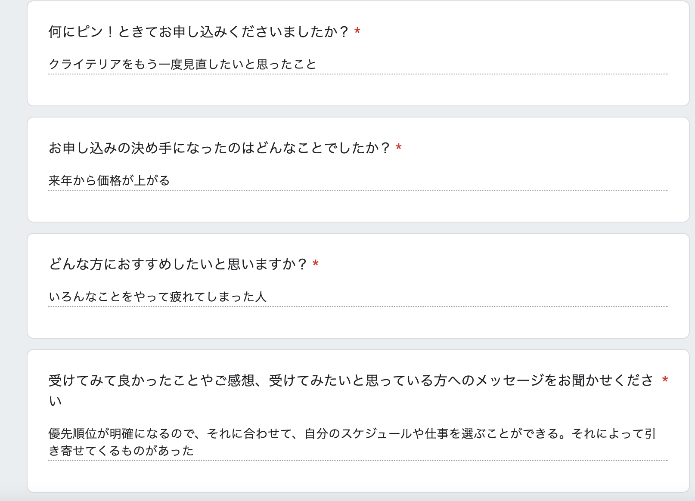The width and height of the screenshot is (695, 501).
Task: Focus the answer field reading 来年から価格が上がる
Action: [x=109, y=180]
